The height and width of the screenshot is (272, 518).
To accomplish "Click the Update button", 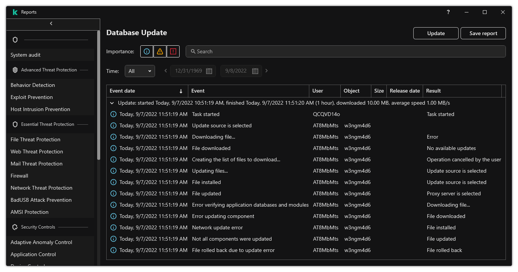I will 436,33.
